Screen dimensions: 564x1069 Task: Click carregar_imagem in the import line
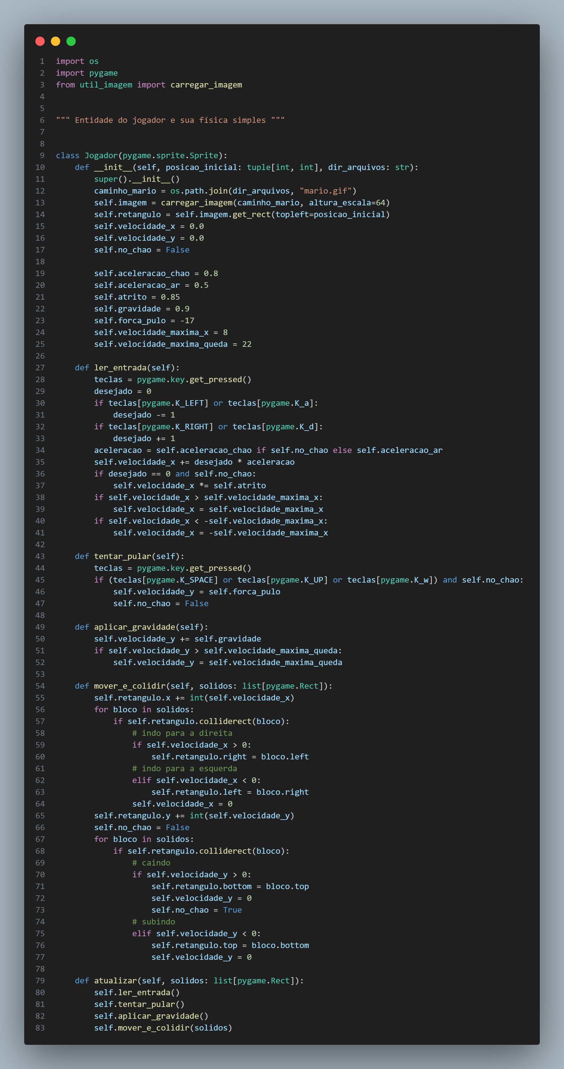coord(206,85)
